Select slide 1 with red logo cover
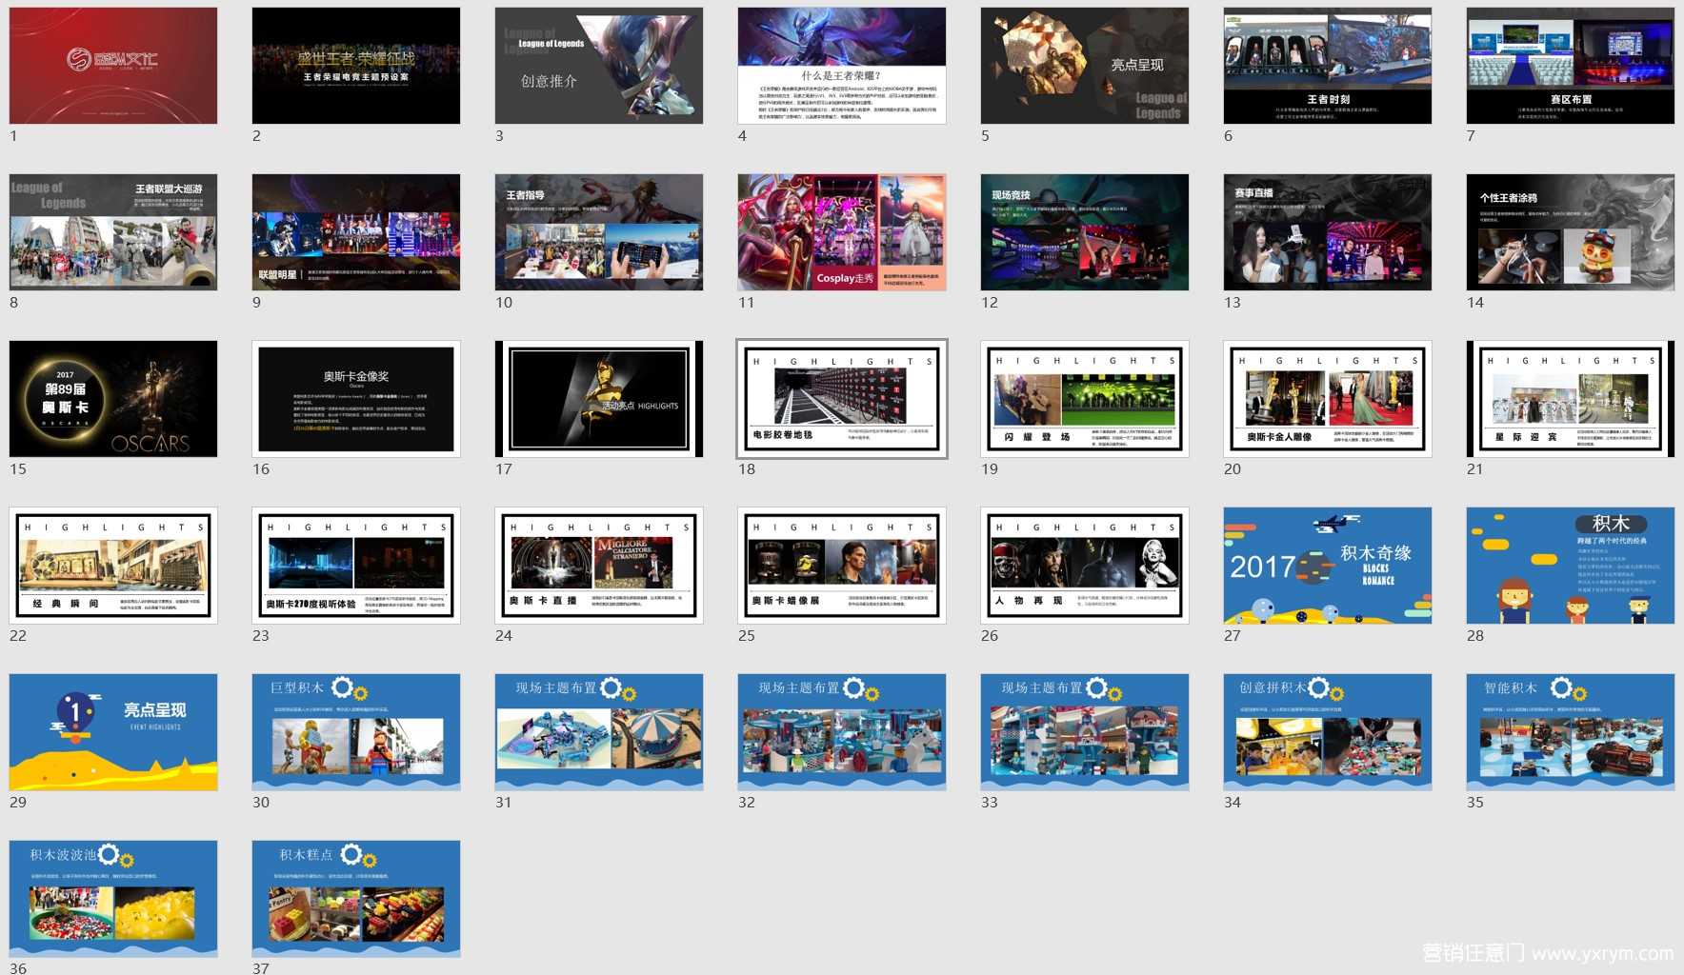This screenshot has height=975, width=1684. point(113,66)
